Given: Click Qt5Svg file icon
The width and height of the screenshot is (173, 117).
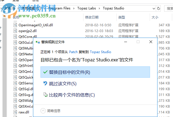Looking at the screenshot, I should [x=15, y=95].
